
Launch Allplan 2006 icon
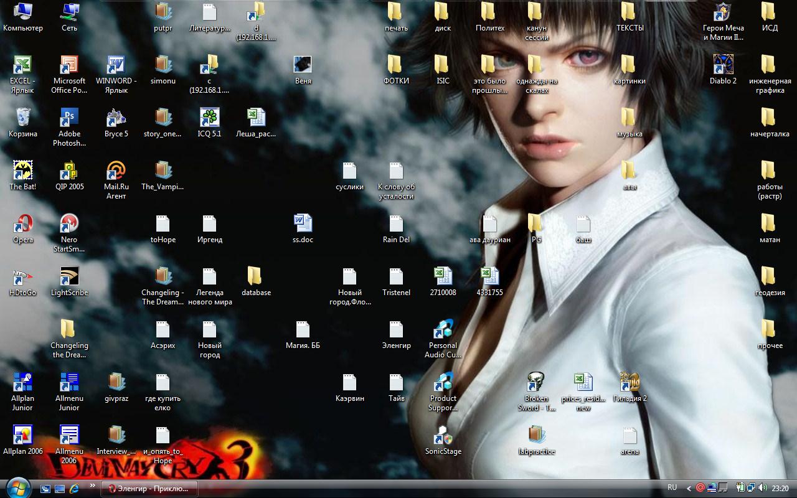(x=23, y=440)
